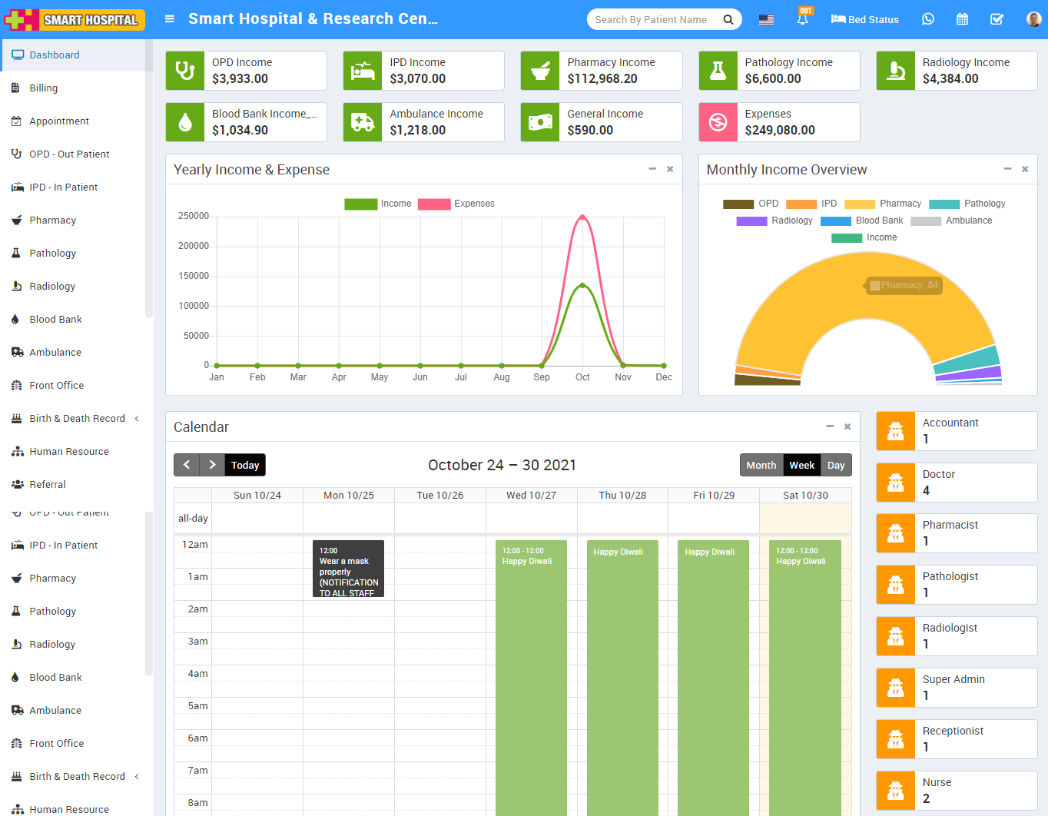Viewport: 1048px width, 816px height.
Task: Open Bed Status link
Action: point(864,19)
